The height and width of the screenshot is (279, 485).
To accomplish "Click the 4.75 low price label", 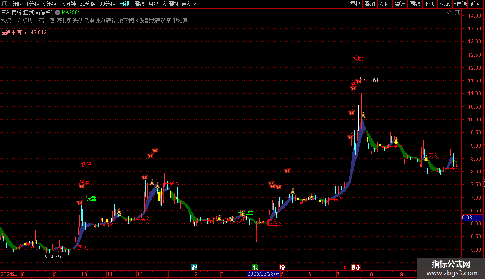I will 56,256.
